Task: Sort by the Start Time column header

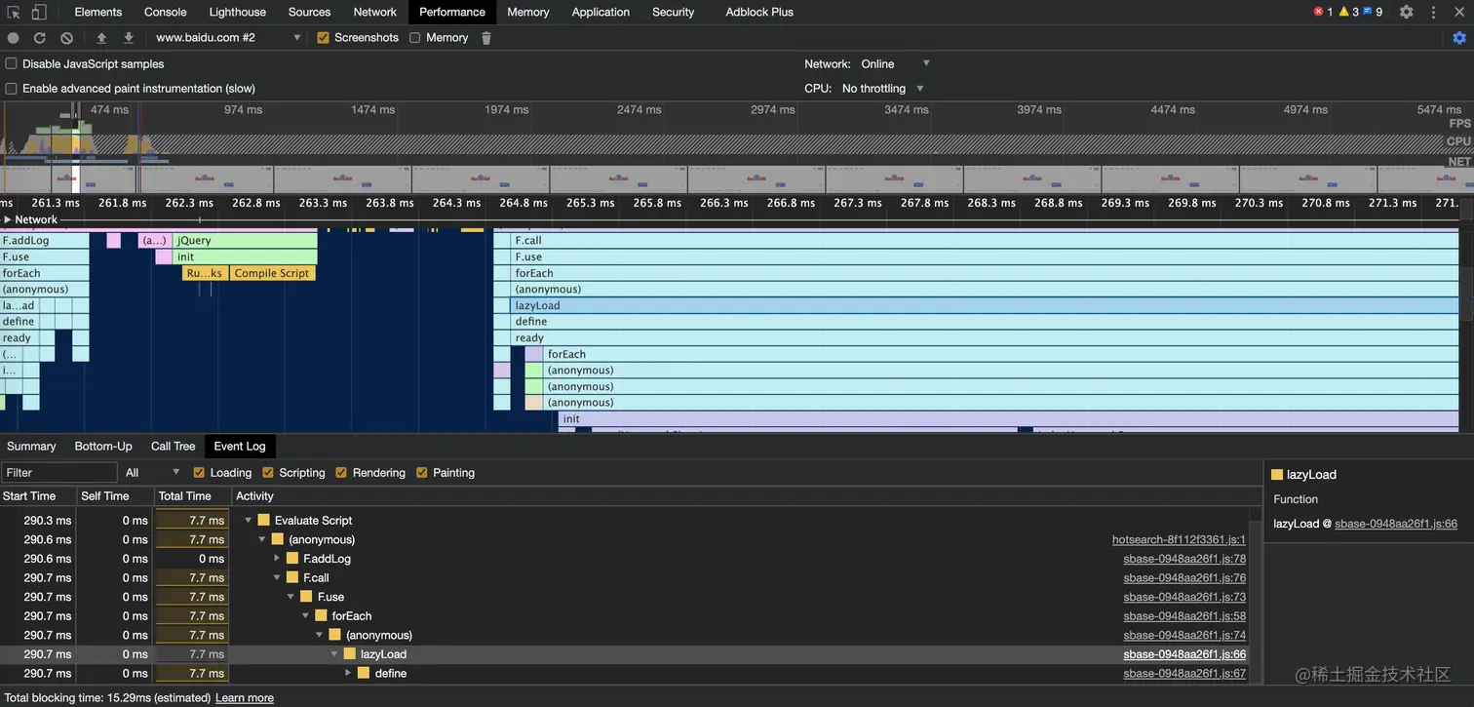Action: [38, 496]
